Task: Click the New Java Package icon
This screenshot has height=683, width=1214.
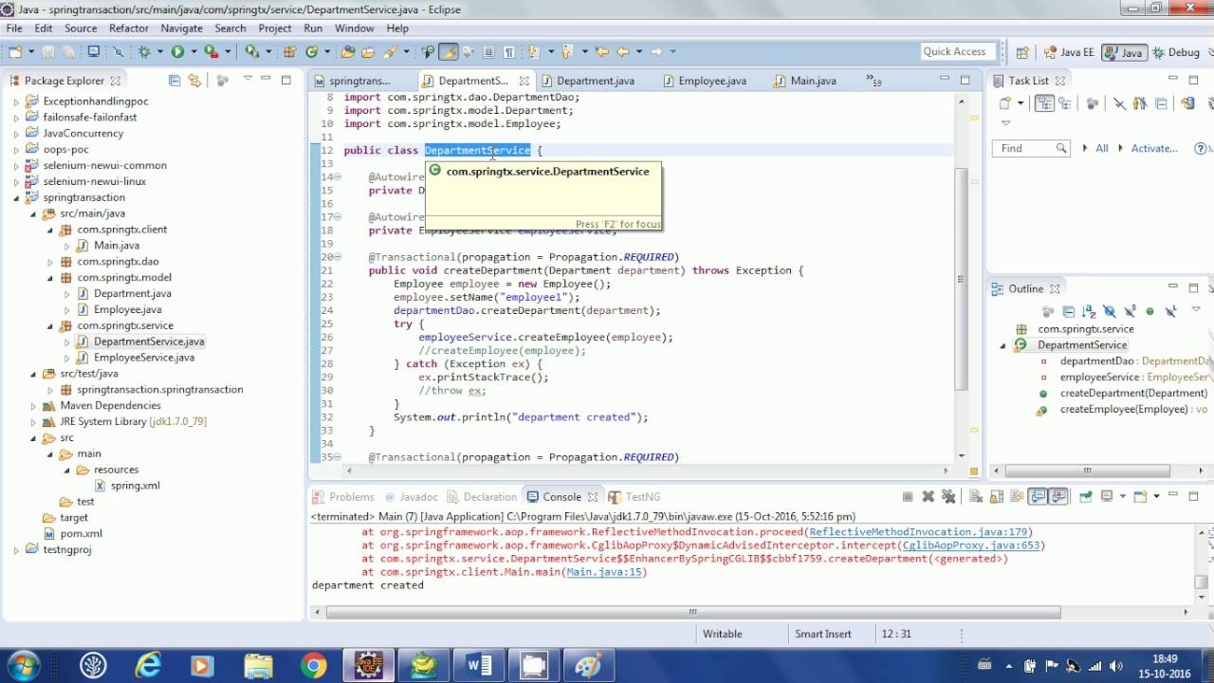Action: click(290, 52)
